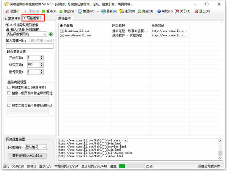
Task: Select the 数据显示 tab
Action: 65,18
